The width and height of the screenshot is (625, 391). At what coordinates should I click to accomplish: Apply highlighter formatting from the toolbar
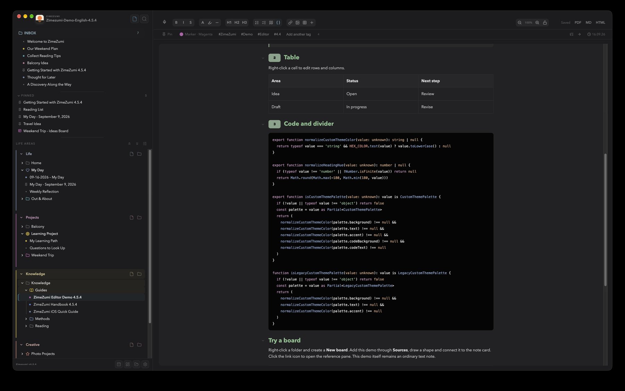(x=210, y=23)
